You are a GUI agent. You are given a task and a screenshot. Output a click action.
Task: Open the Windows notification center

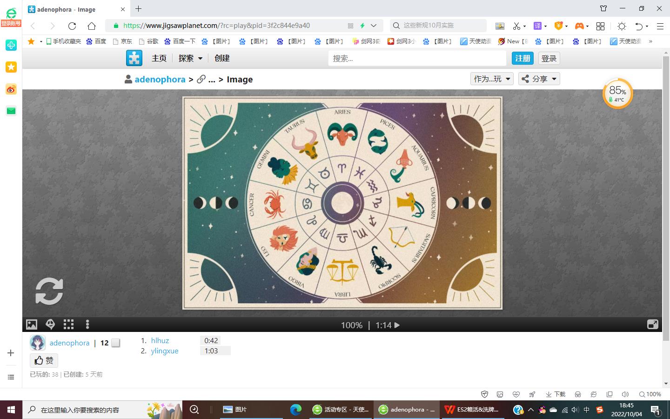point(656,410)
